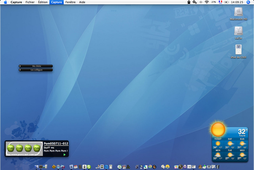The width and height of the screenshot is (254, 170).
Task: Open Spotlight search in menu bar
Action: coord(248,2)
